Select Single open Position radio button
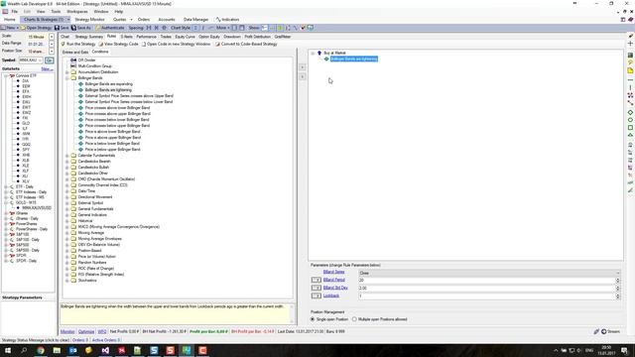635x357 pixels. 313,319
